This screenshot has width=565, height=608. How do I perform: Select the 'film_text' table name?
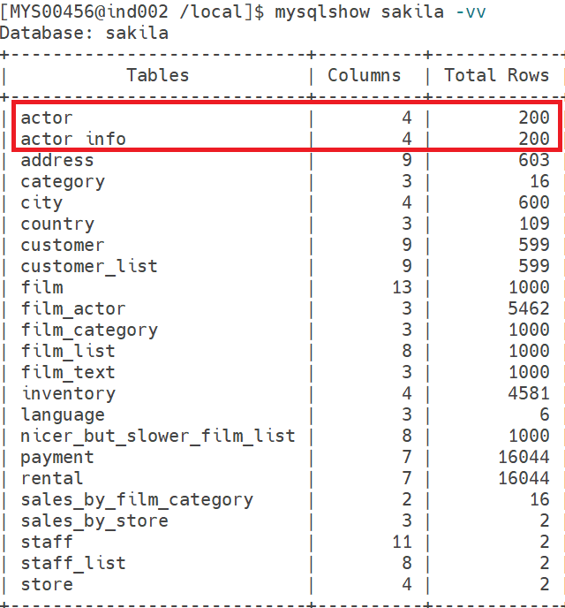pos(68,372)
